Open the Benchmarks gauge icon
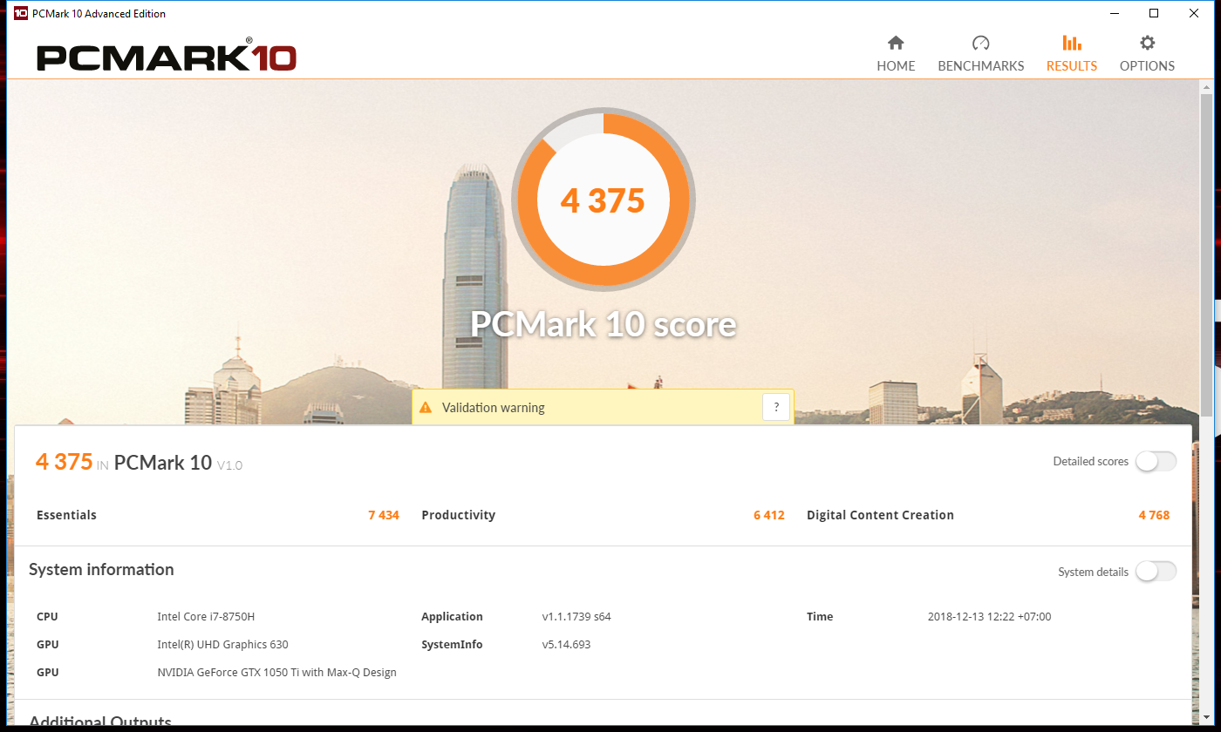The height and width of the screenshot is (732, 1221). point(980,43)
